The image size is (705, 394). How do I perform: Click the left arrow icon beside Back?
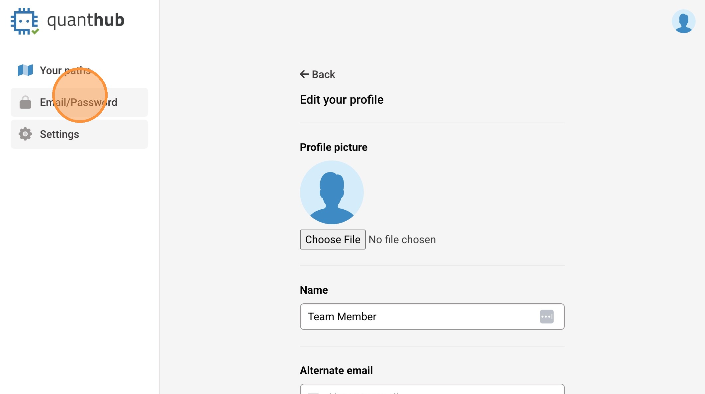click(x=304, y=74)
